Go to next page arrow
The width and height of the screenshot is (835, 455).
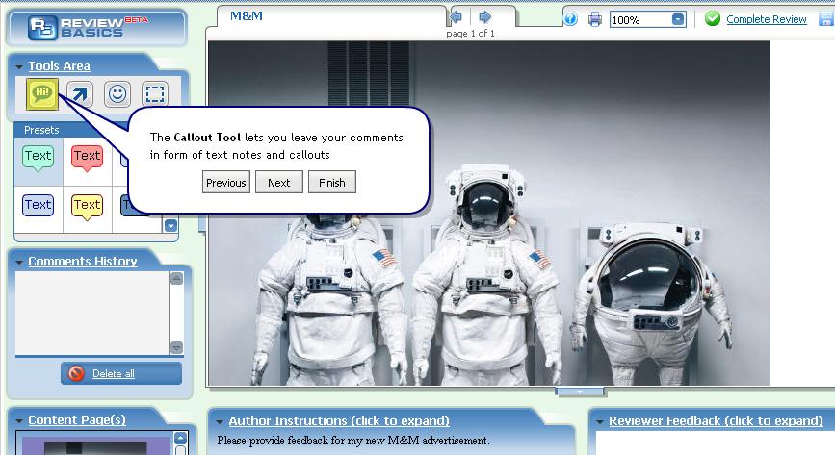[484, 17]
